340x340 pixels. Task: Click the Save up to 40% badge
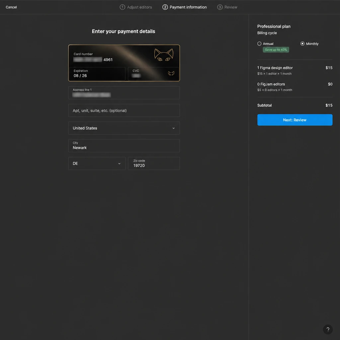click(276, 50)
